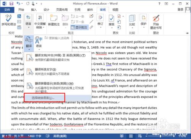Viewport: 191px width, 139px height.
Task: Click the word count icon in proofing group
Action: coord(19,27)
